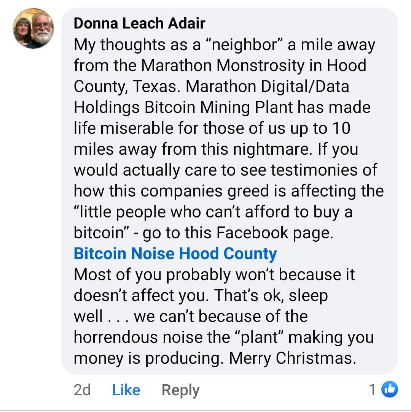Select the bolded commenter name header
Screen dimensions: 411x412
tap(139, 23)
